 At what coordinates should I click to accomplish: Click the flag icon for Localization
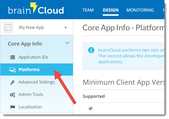coord(12,107)
